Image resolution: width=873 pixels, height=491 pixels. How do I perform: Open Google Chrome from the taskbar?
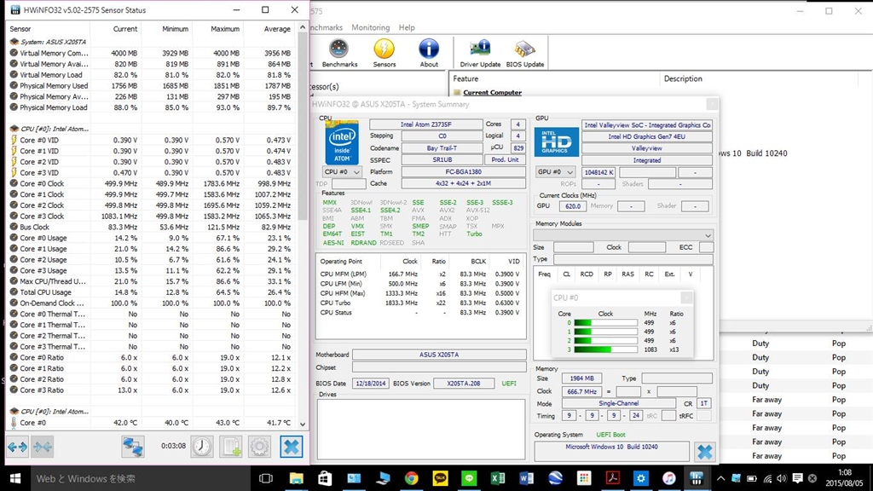(412, 478)
